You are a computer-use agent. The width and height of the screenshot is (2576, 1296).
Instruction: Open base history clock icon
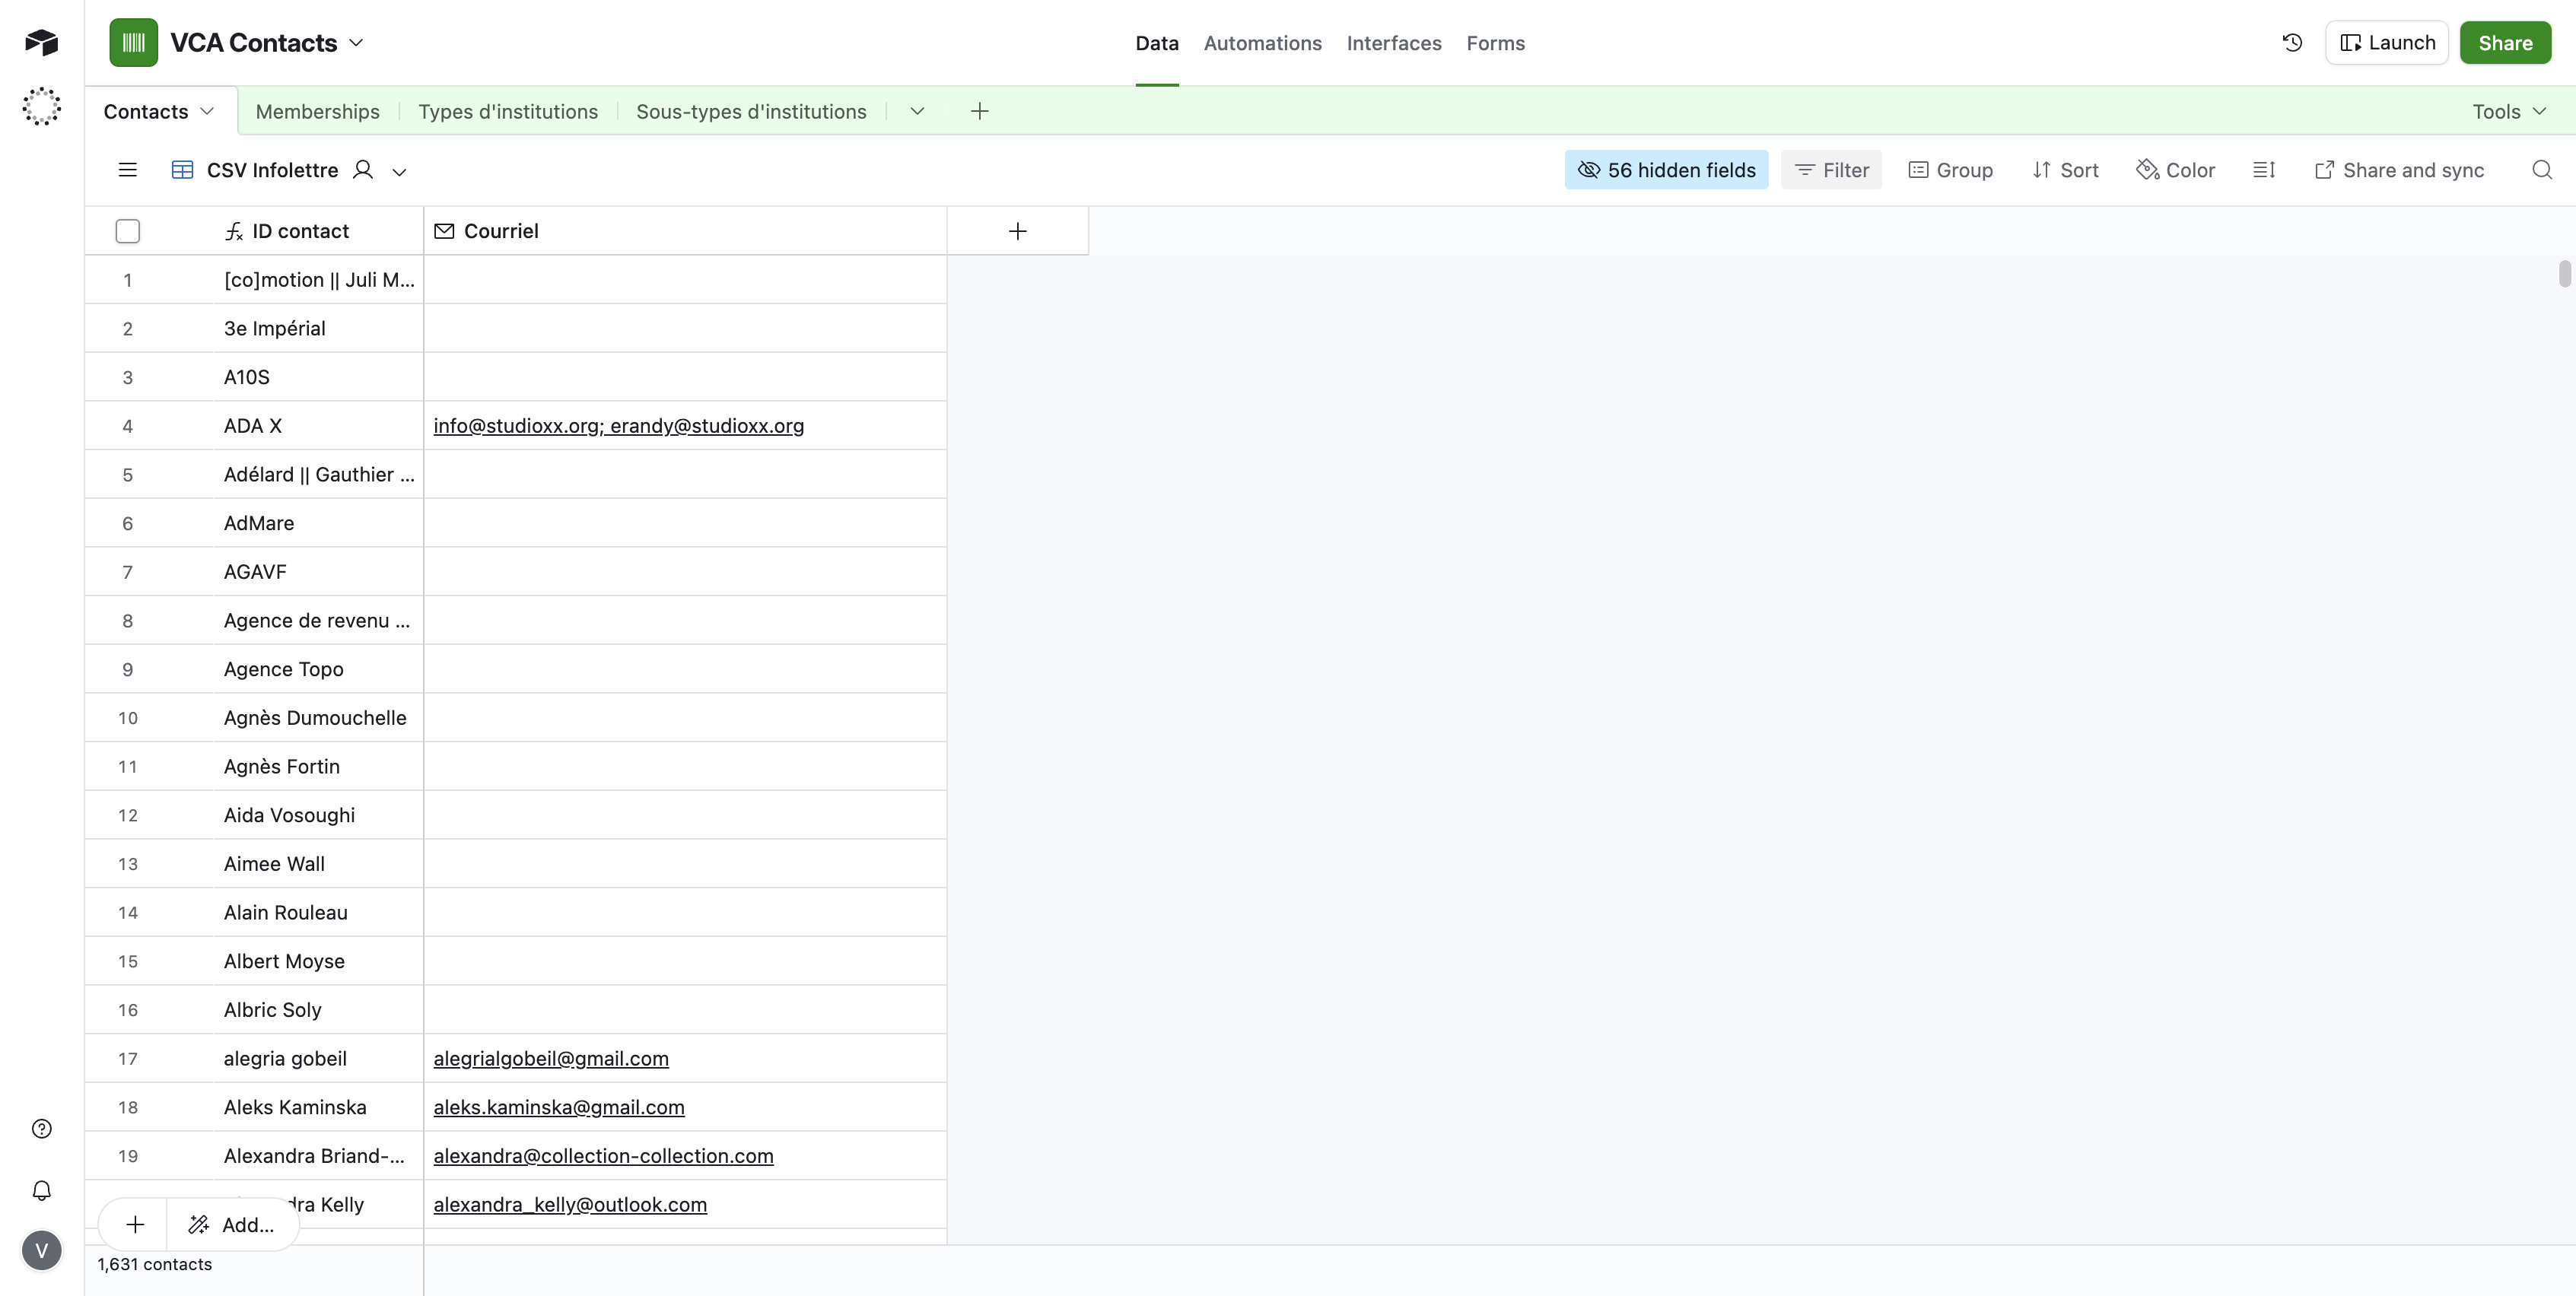point(2292,42)
